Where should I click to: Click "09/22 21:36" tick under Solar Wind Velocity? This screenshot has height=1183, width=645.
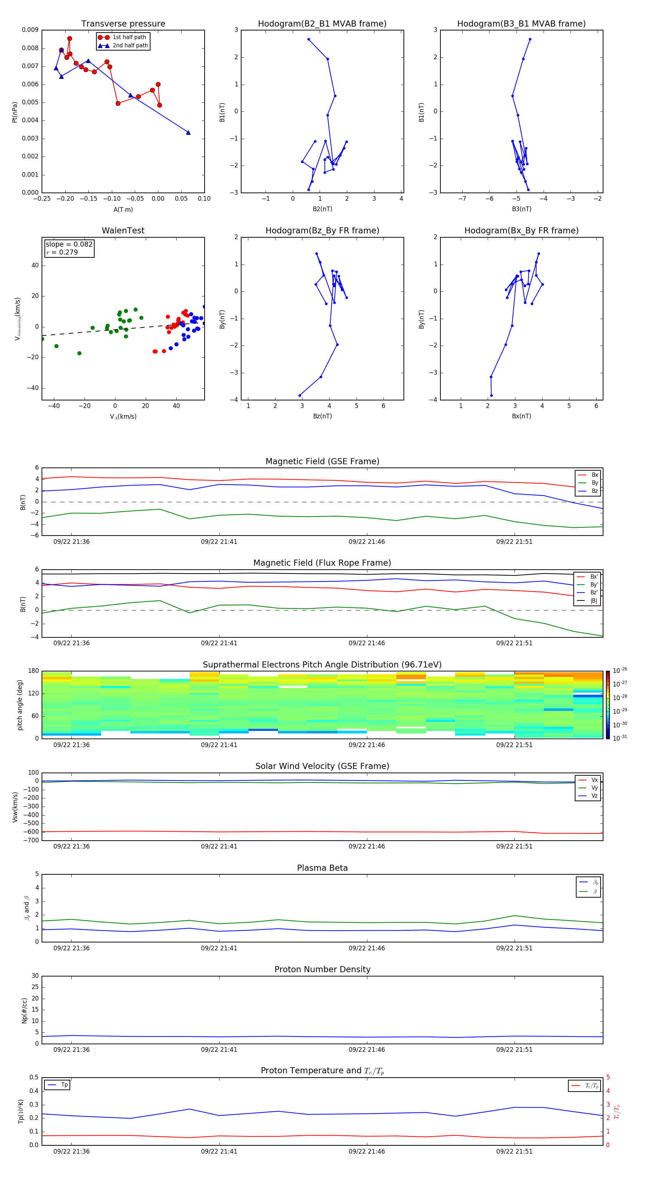click(x=71, y=846)
